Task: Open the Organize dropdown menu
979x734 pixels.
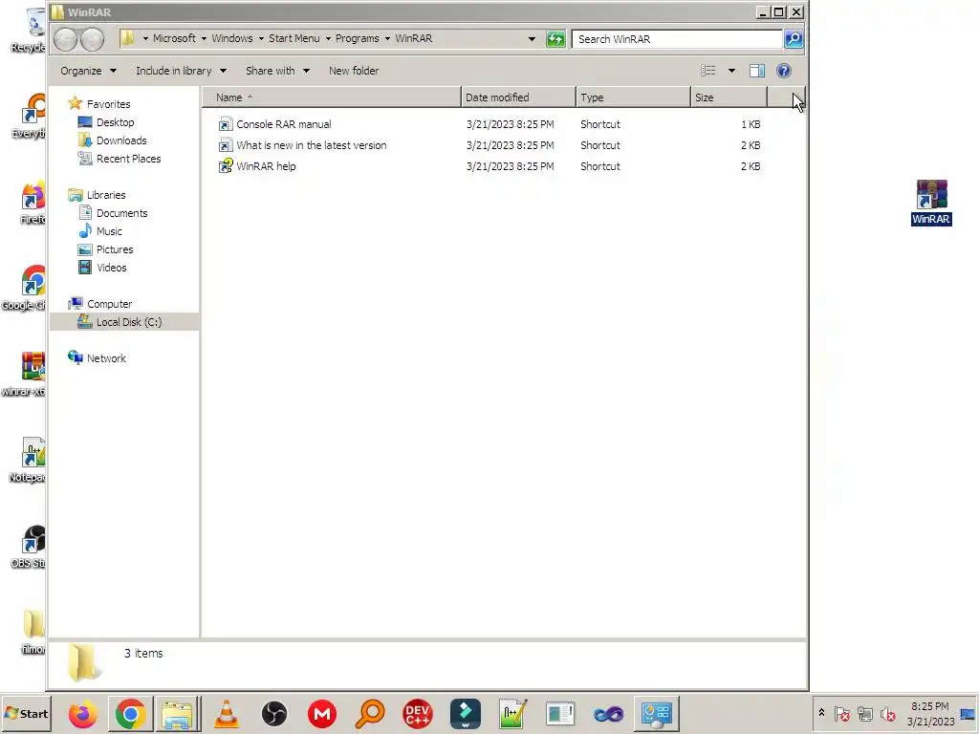Action: (88, 71)
